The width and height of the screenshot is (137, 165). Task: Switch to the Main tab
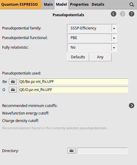tap(48, 5)
